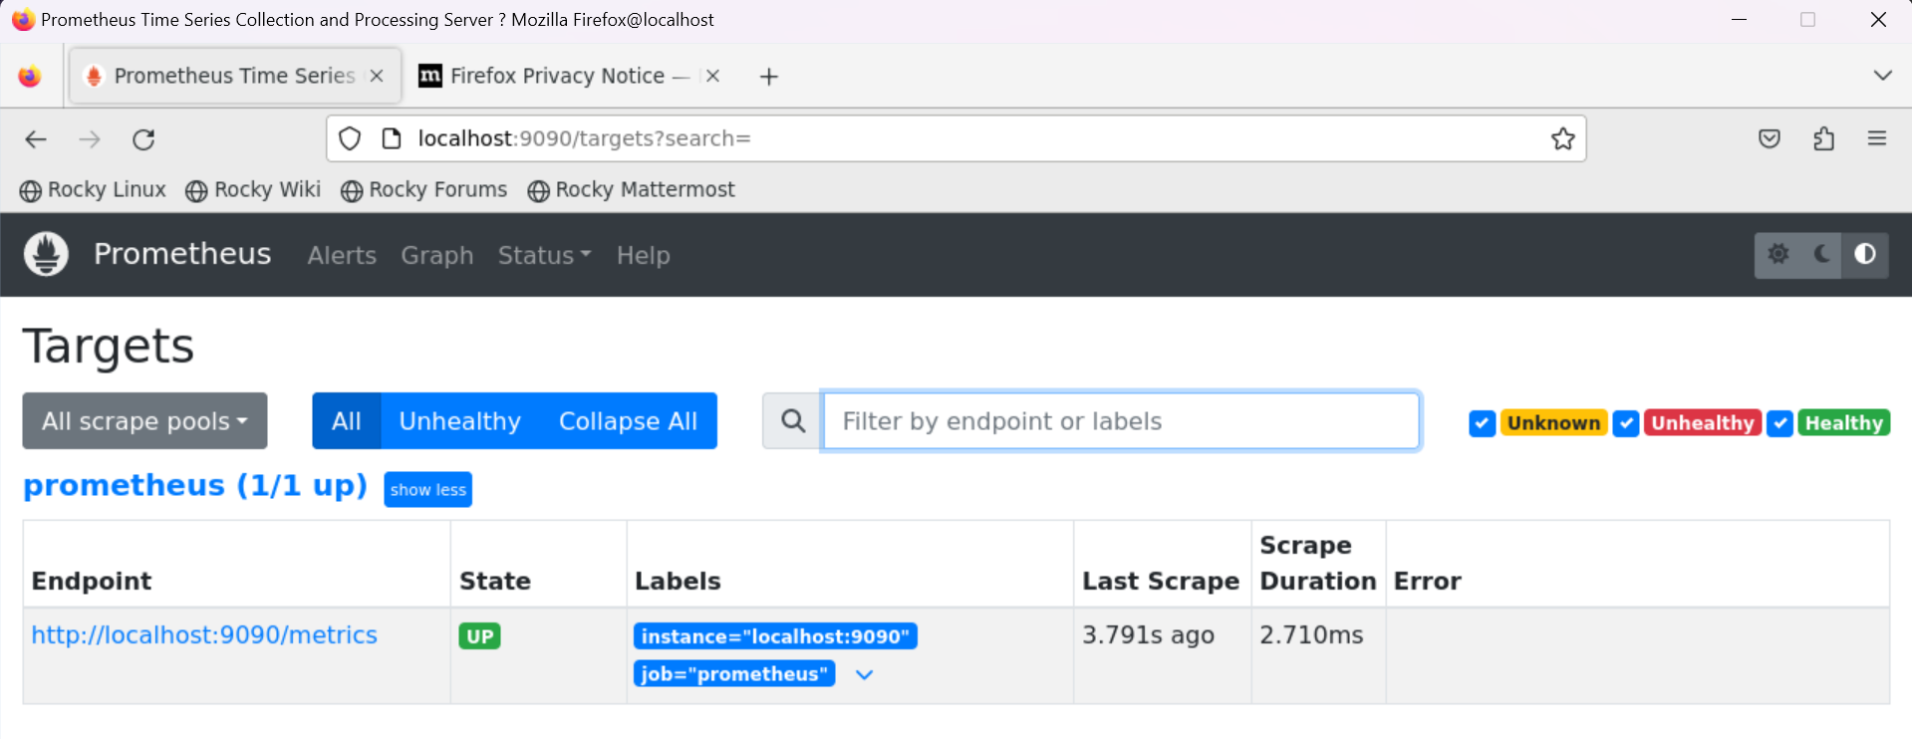Image resolution: width=1912 pixels, height=739 pixels.
Task: Click the job="prometheus" label badge
Action: coord(734,674)
